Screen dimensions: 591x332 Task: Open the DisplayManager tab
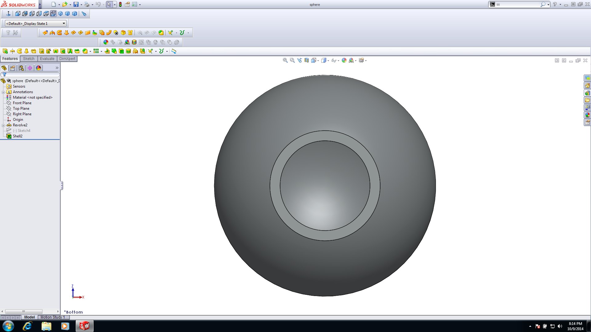[x=38, y=68]
